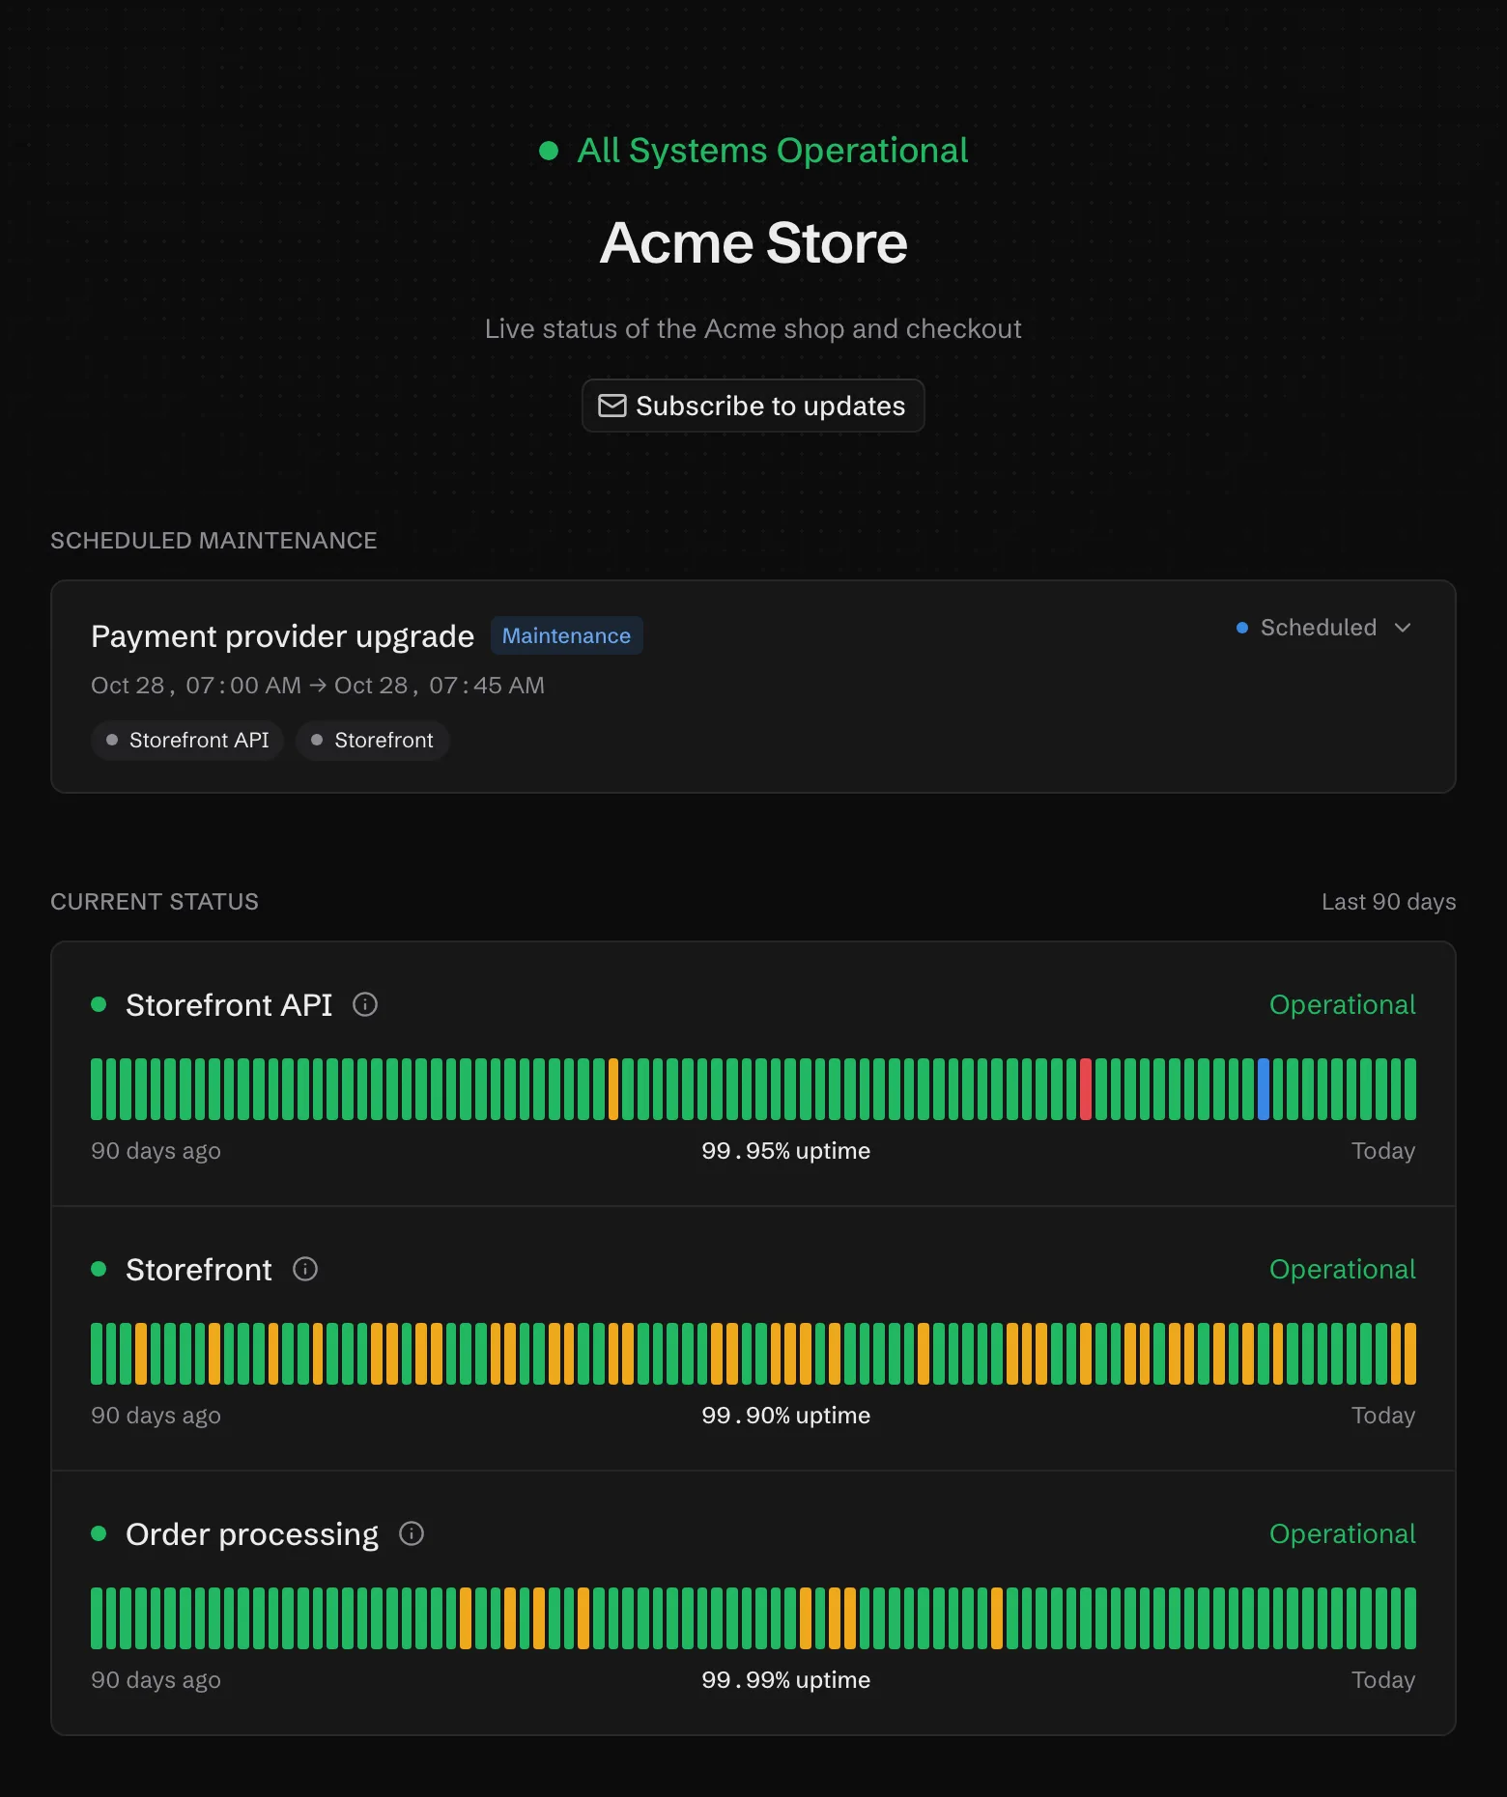This screenshot has width=1507, height=1797.
Task: Click Operational status in the Order processing row
Action: [1343, 1533]
